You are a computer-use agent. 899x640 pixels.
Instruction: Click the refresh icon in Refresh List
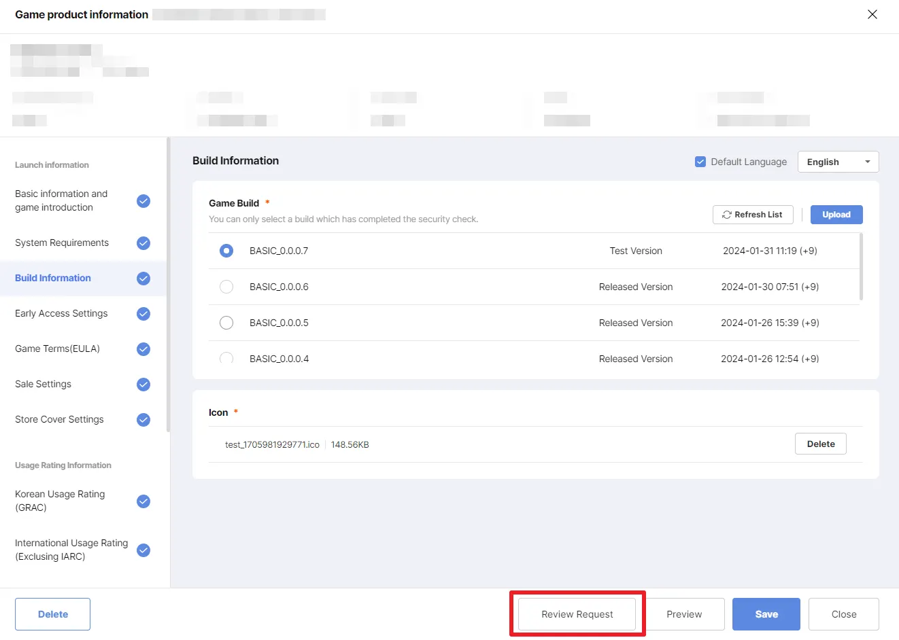tap(726, 215)
